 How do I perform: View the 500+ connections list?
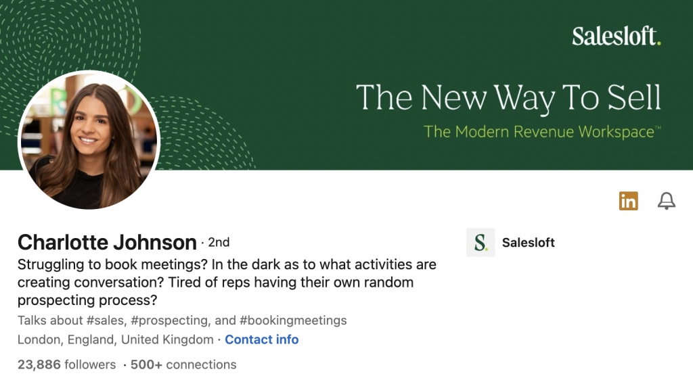(x=183, y=365)
